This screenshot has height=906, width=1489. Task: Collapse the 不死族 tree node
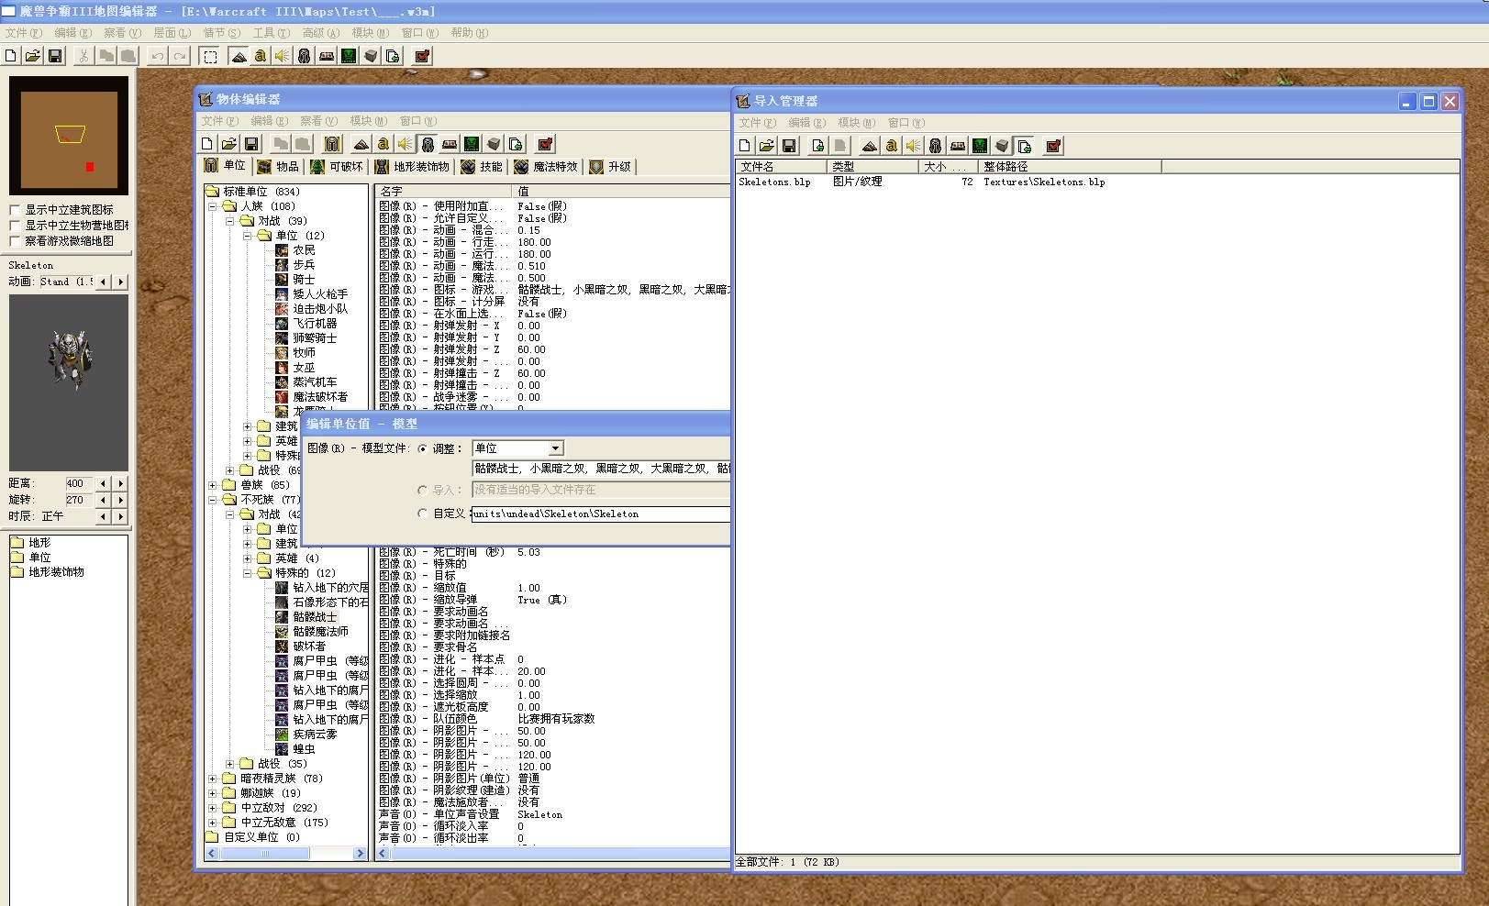tap(212, 500)
